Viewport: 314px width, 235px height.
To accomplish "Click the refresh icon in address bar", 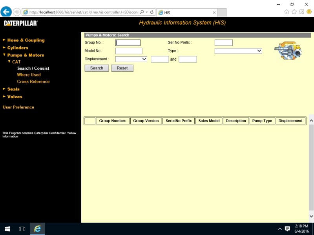I will coord(152,12).
